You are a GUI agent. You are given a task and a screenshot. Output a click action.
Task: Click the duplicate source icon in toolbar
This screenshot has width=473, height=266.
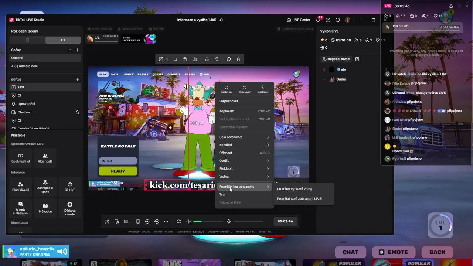point(185,59)
